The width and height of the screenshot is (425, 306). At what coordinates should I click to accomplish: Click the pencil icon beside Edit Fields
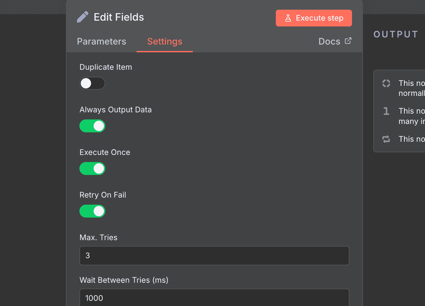(x=83, y=17)
